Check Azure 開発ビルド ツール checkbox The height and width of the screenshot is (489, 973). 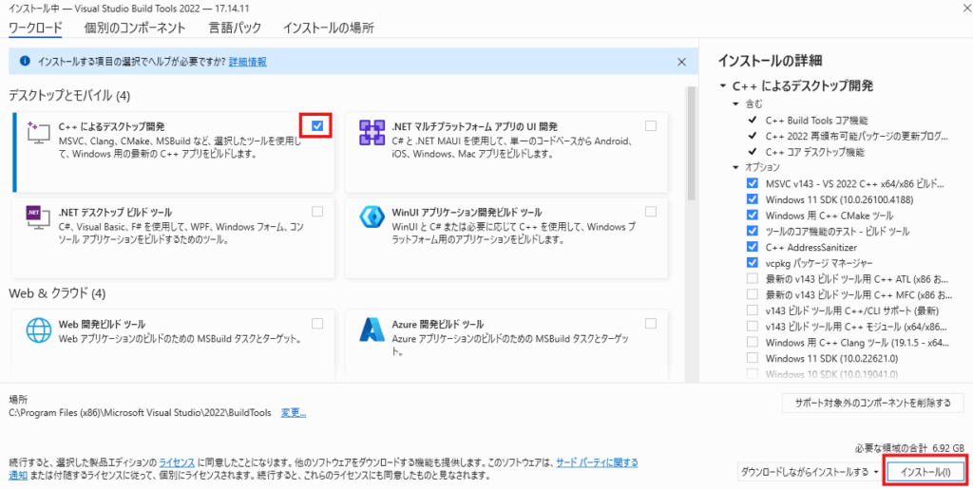pos(650,324)
